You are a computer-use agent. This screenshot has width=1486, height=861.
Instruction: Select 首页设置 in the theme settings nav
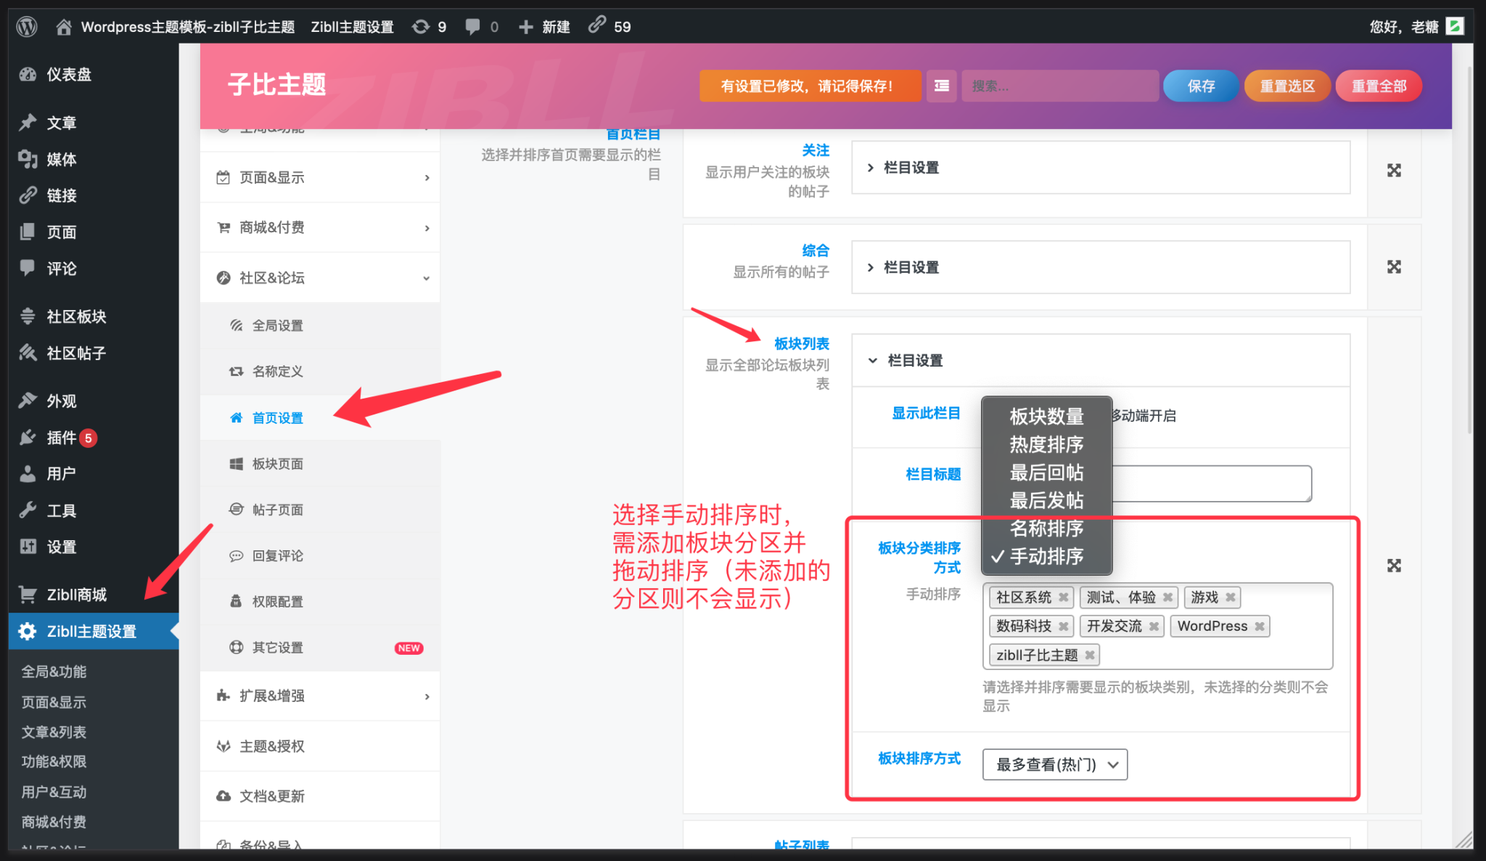(x=278, y=417)
